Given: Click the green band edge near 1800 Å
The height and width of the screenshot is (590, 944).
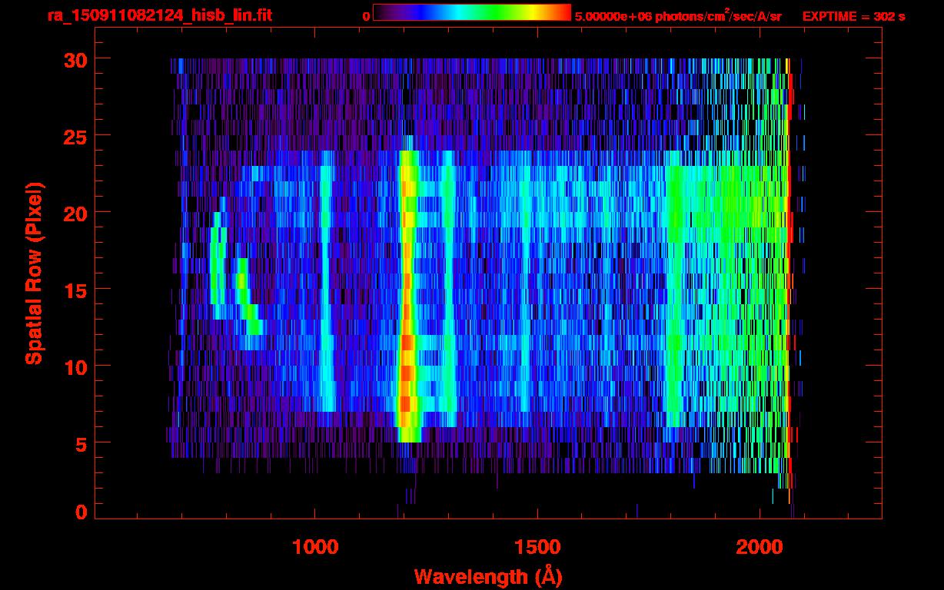Looking at the screenshot, I should point(673,296).
